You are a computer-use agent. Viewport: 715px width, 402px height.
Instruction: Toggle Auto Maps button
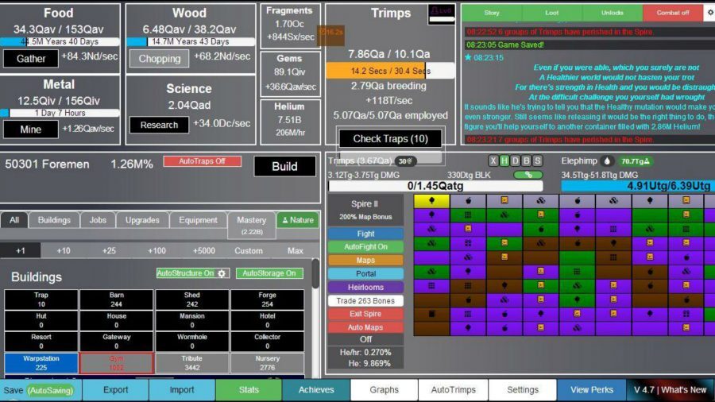365,327
